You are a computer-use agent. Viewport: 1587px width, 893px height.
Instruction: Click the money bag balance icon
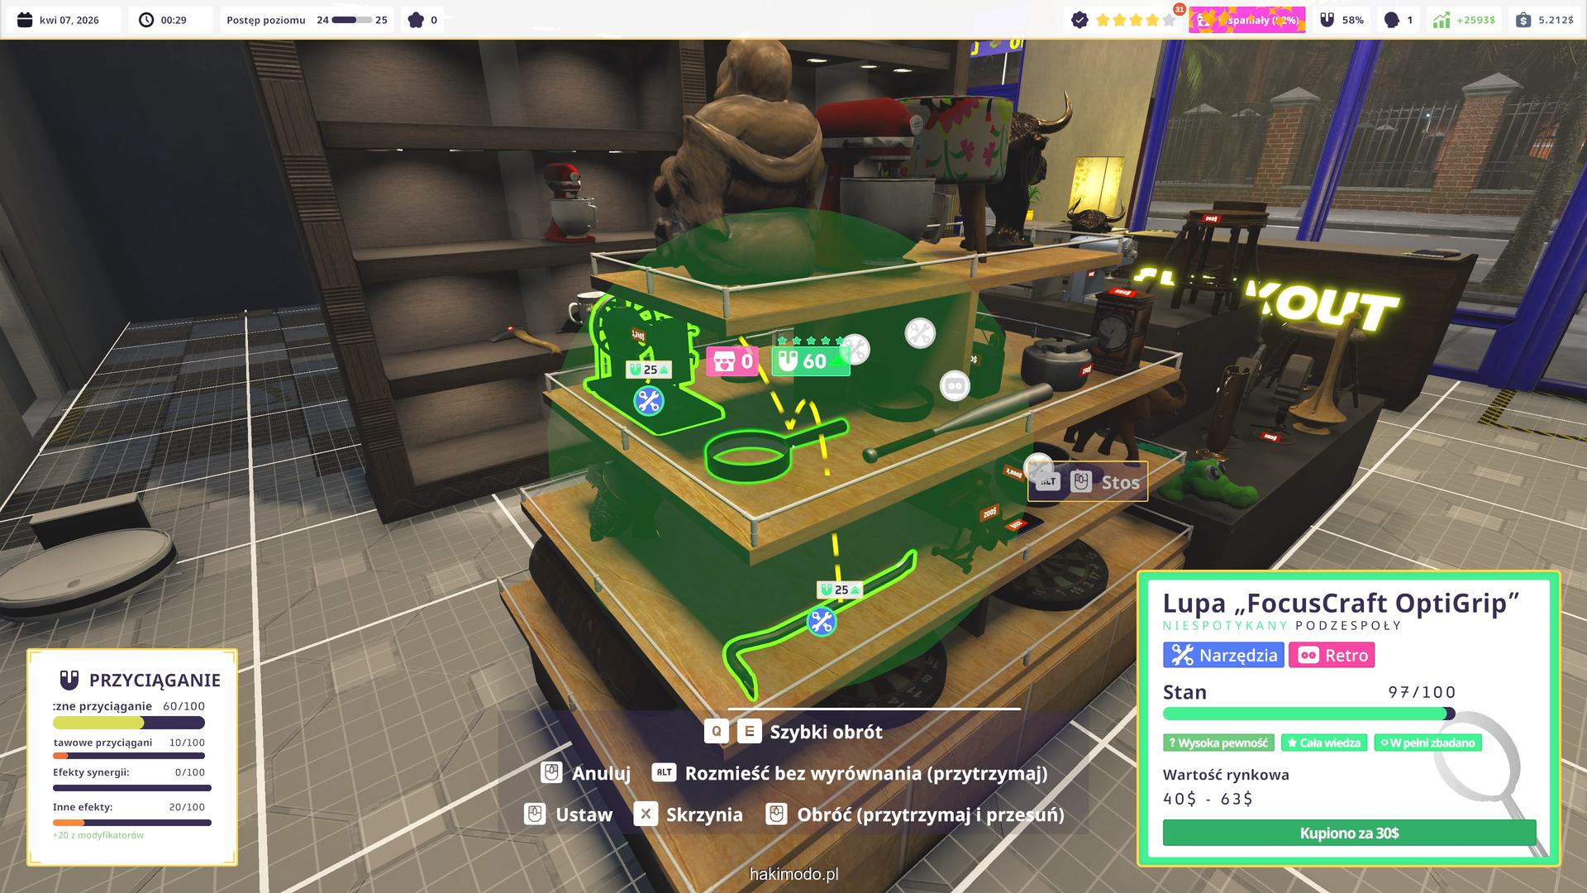[x=1523, y=20]
